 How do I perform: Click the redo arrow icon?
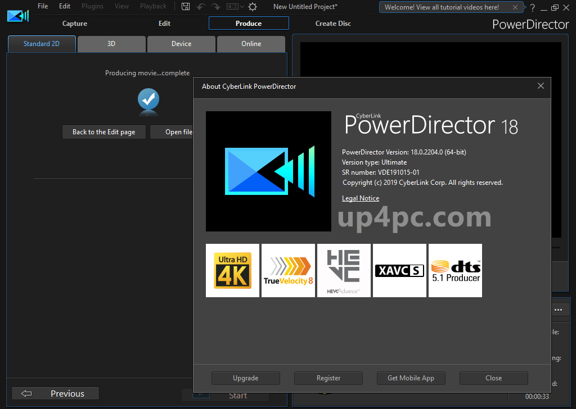point(215,7)
